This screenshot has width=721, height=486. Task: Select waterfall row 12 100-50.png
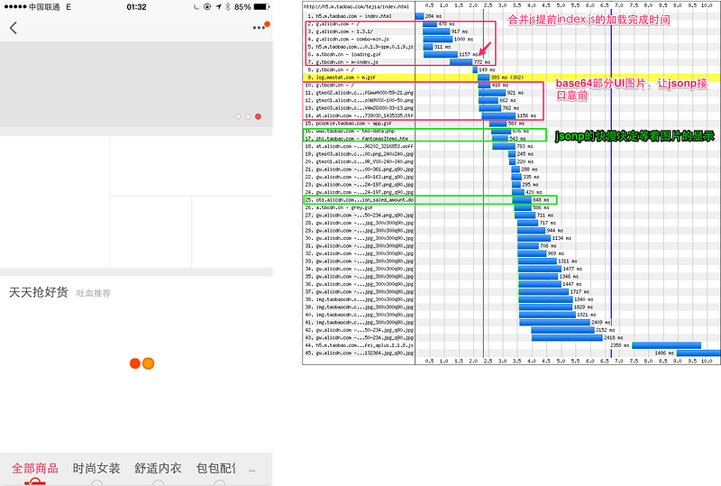pos(360,100)
